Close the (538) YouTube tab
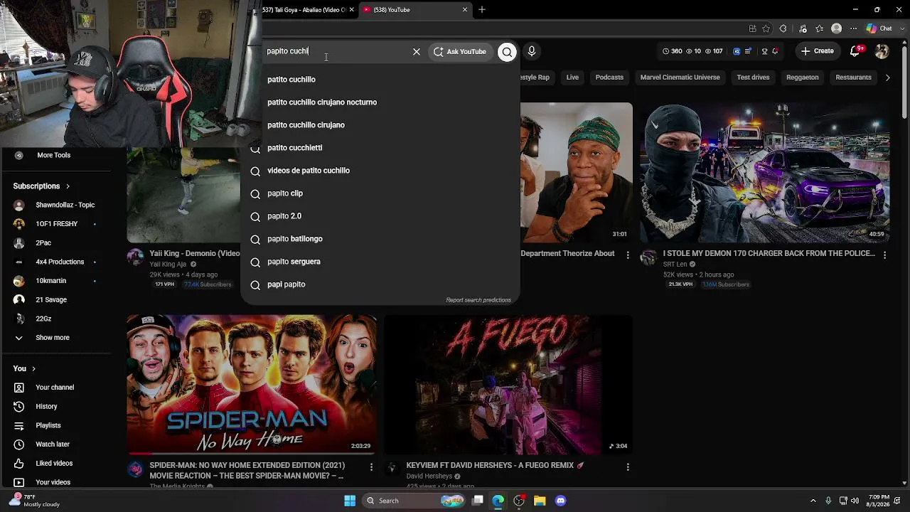Image resolution: width=910 pixels, height=512 pixels. pos(465,9)
